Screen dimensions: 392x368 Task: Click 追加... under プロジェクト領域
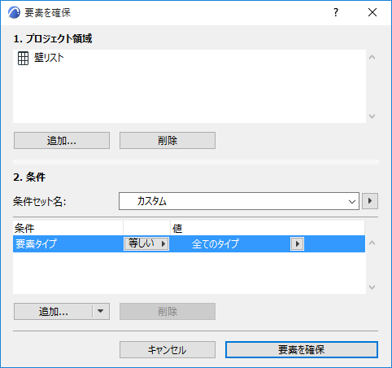coord(62,141)
